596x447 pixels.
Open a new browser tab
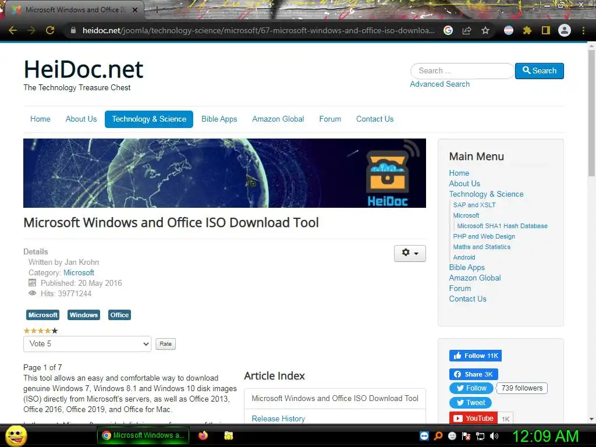[157, 10]
